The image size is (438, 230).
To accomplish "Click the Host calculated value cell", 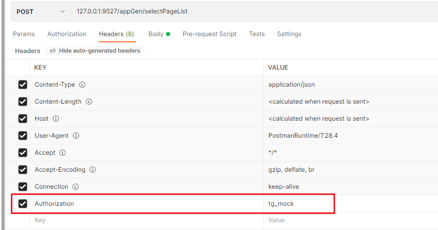I will point(351,119).
